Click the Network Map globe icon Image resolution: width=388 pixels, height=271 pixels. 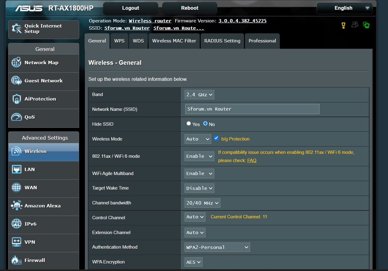pyautogui.click(x=16, y=63)
